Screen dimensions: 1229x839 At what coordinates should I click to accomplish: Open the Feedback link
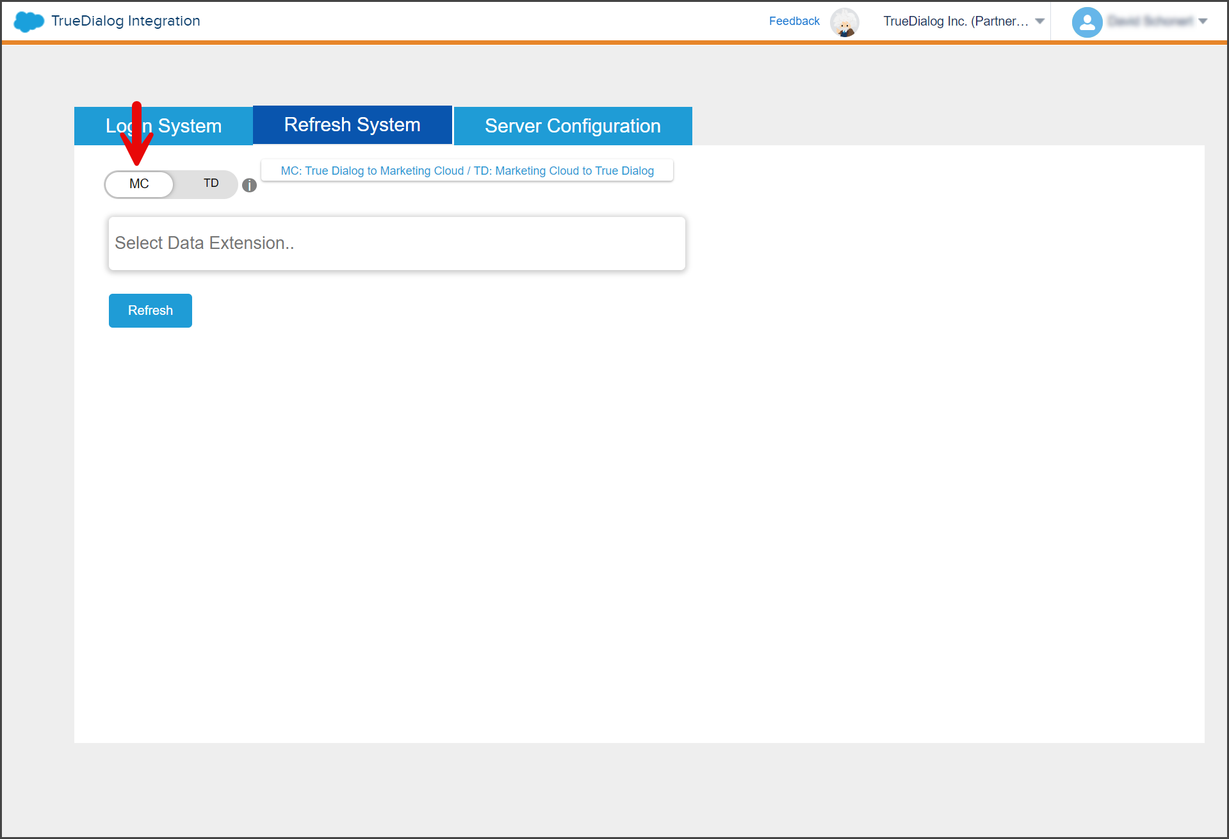tap(794, 21)
